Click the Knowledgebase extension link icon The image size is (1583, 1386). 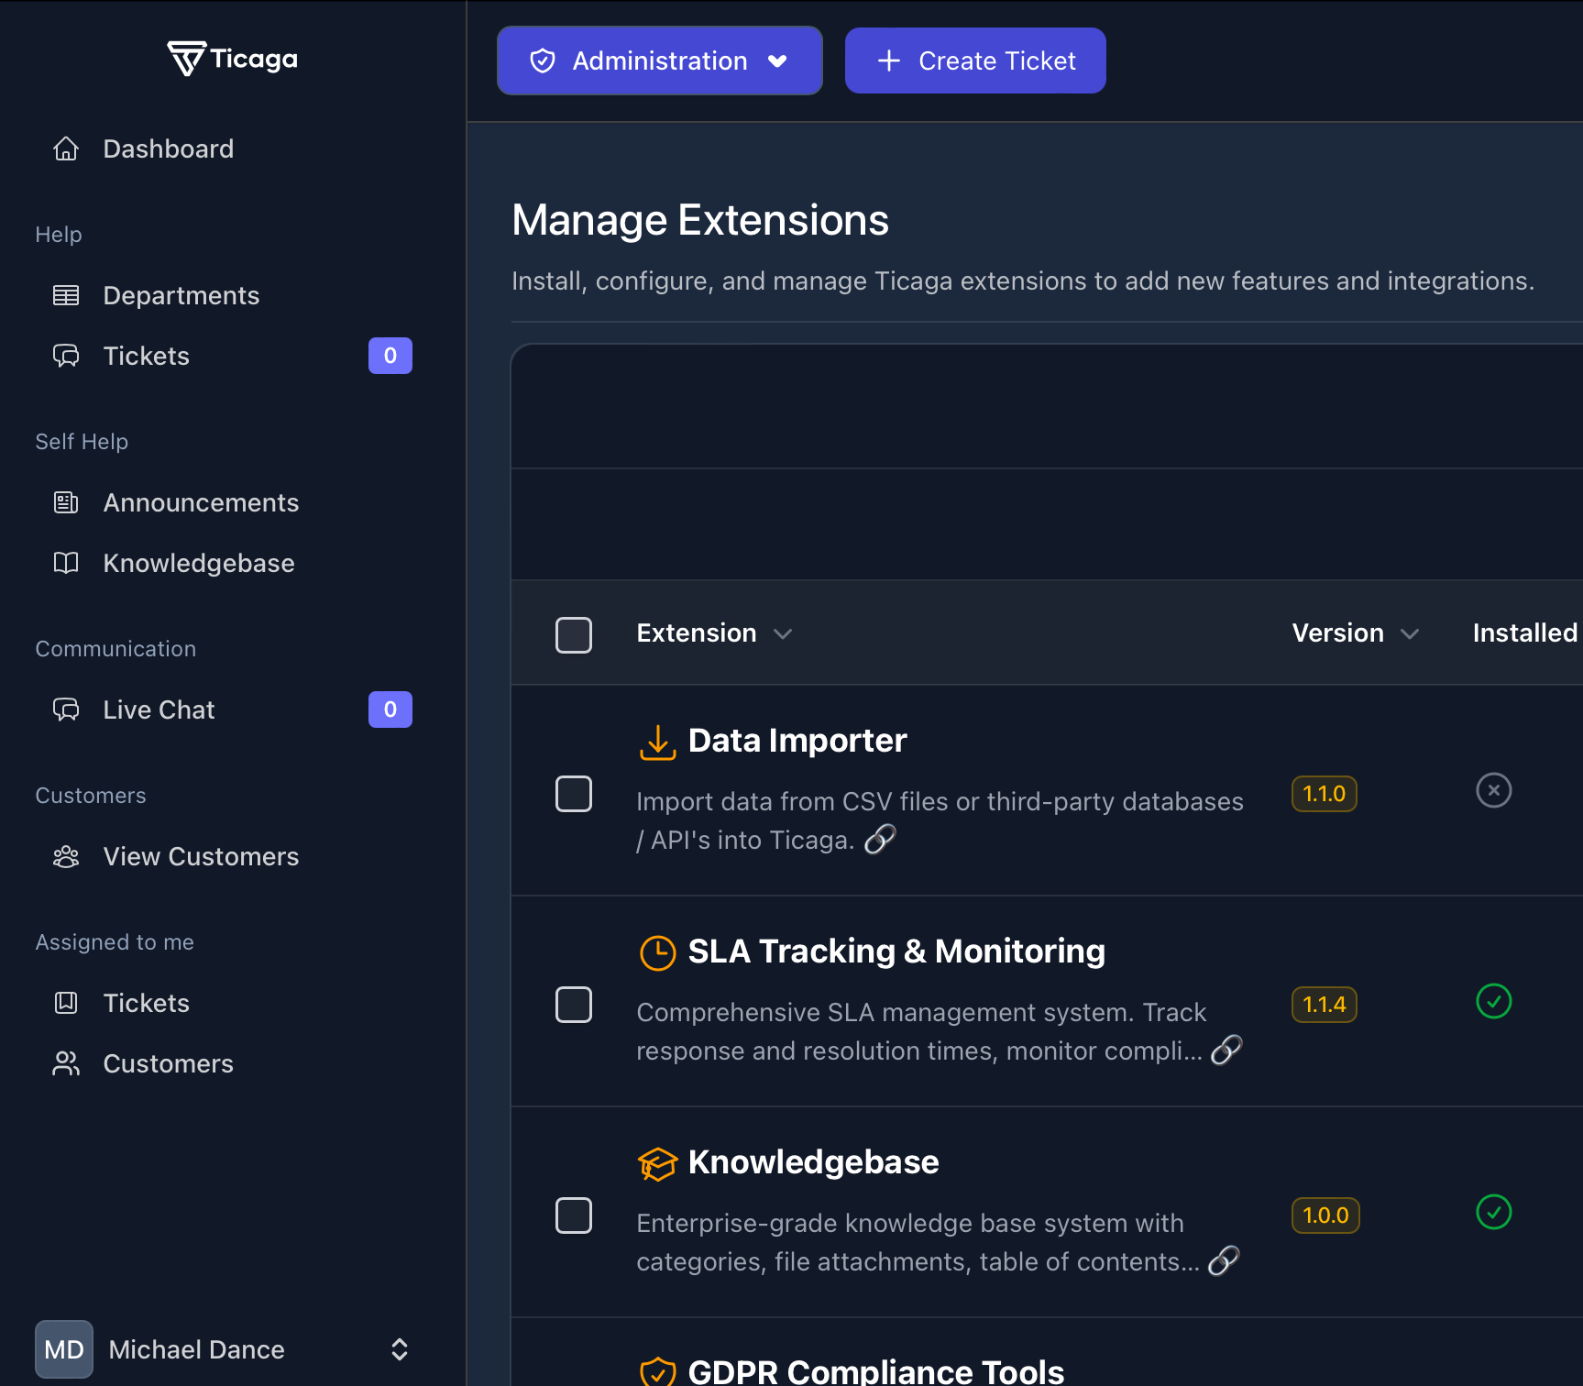pyautogui.click(x=1224, y=1260)
